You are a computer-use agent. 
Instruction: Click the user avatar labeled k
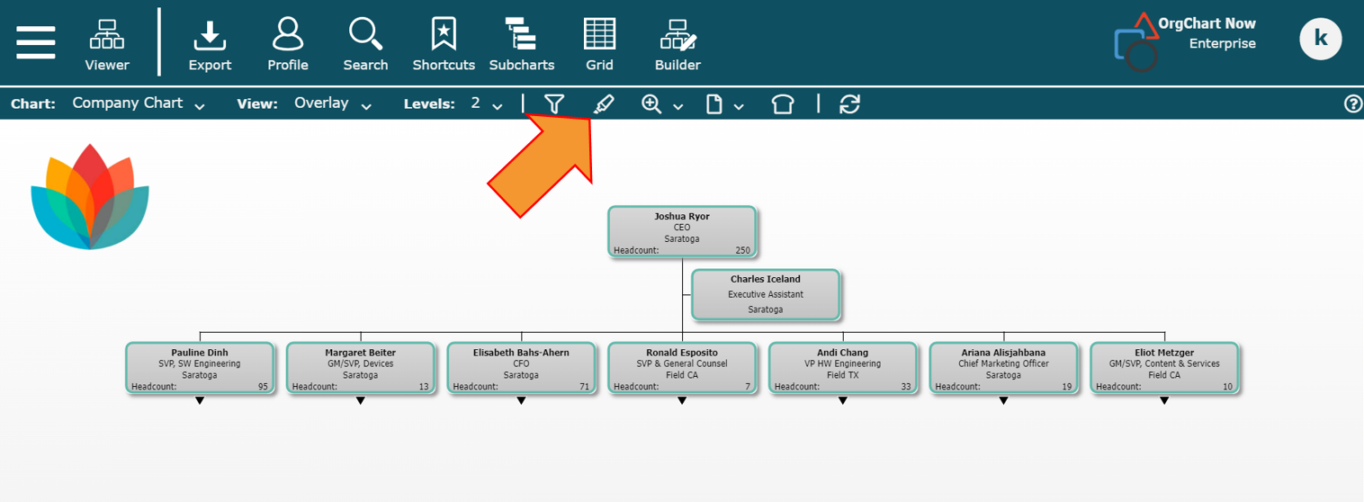[x=1320, y=39]
